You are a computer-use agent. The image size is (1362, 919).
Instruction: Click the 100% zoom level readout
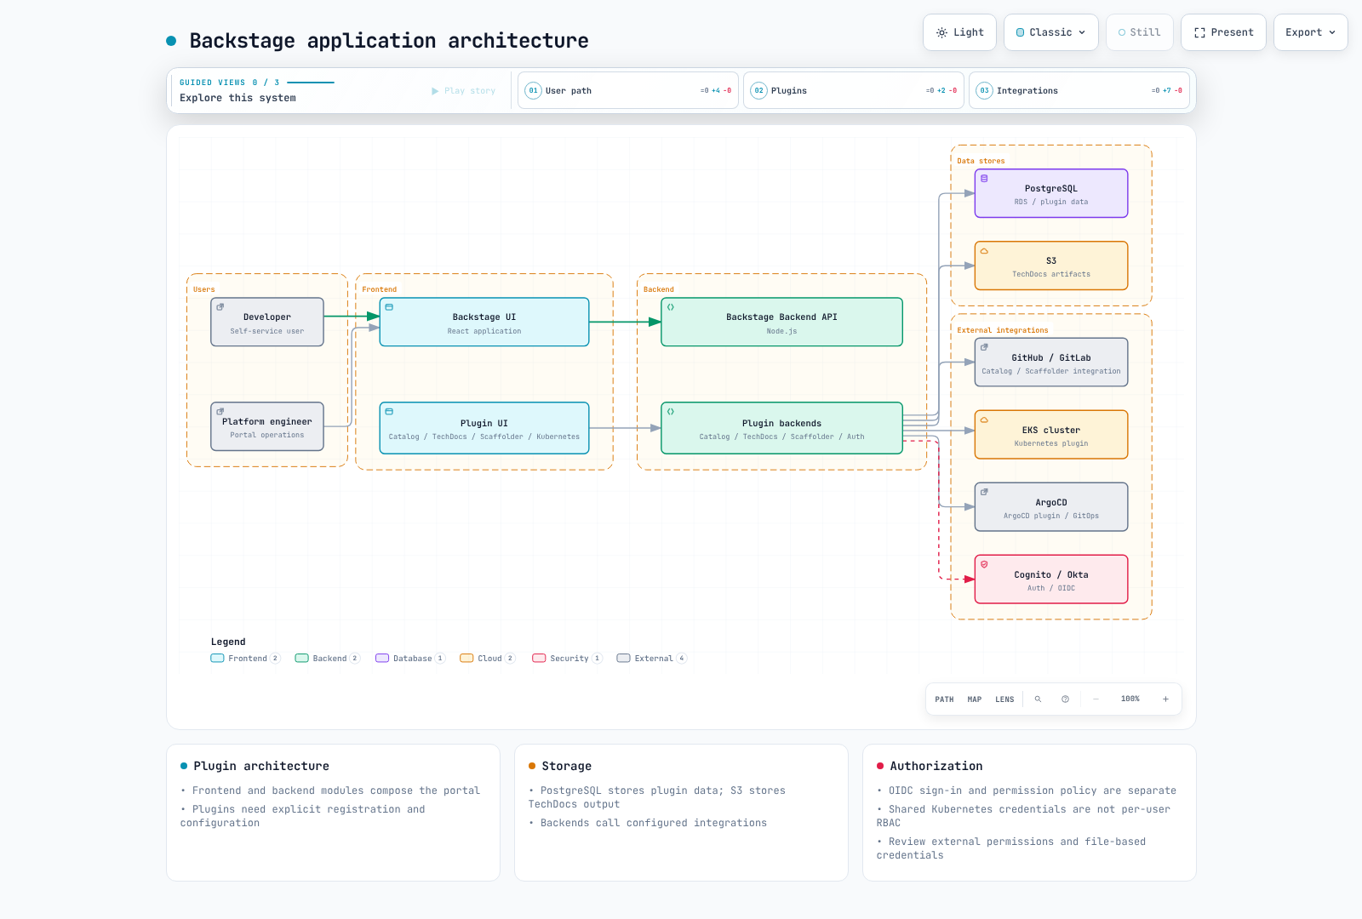point(1130,699)
